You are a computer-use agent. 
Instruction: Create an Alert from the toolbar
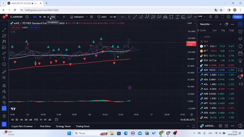pos(102,17)
